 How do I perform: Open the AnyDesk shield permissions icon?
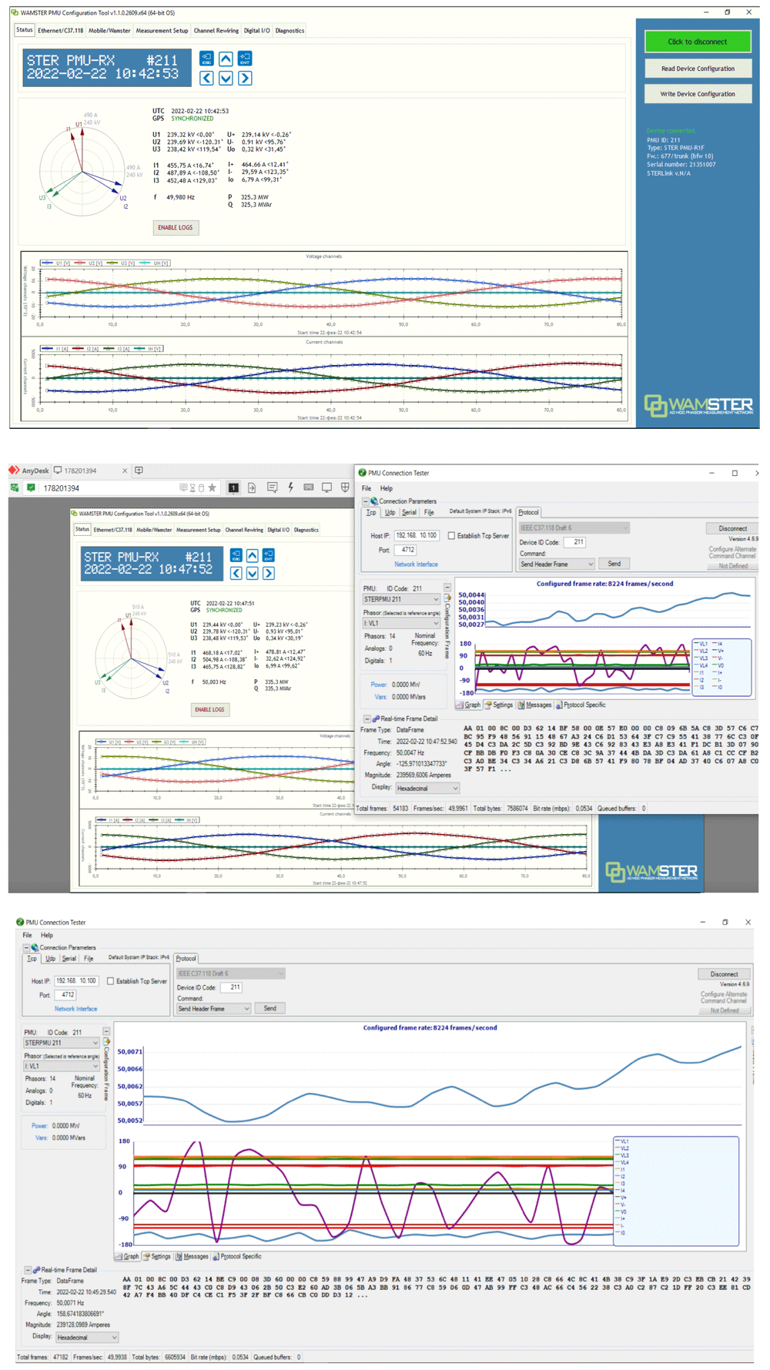pyautogui.click(x=345, y=487)
